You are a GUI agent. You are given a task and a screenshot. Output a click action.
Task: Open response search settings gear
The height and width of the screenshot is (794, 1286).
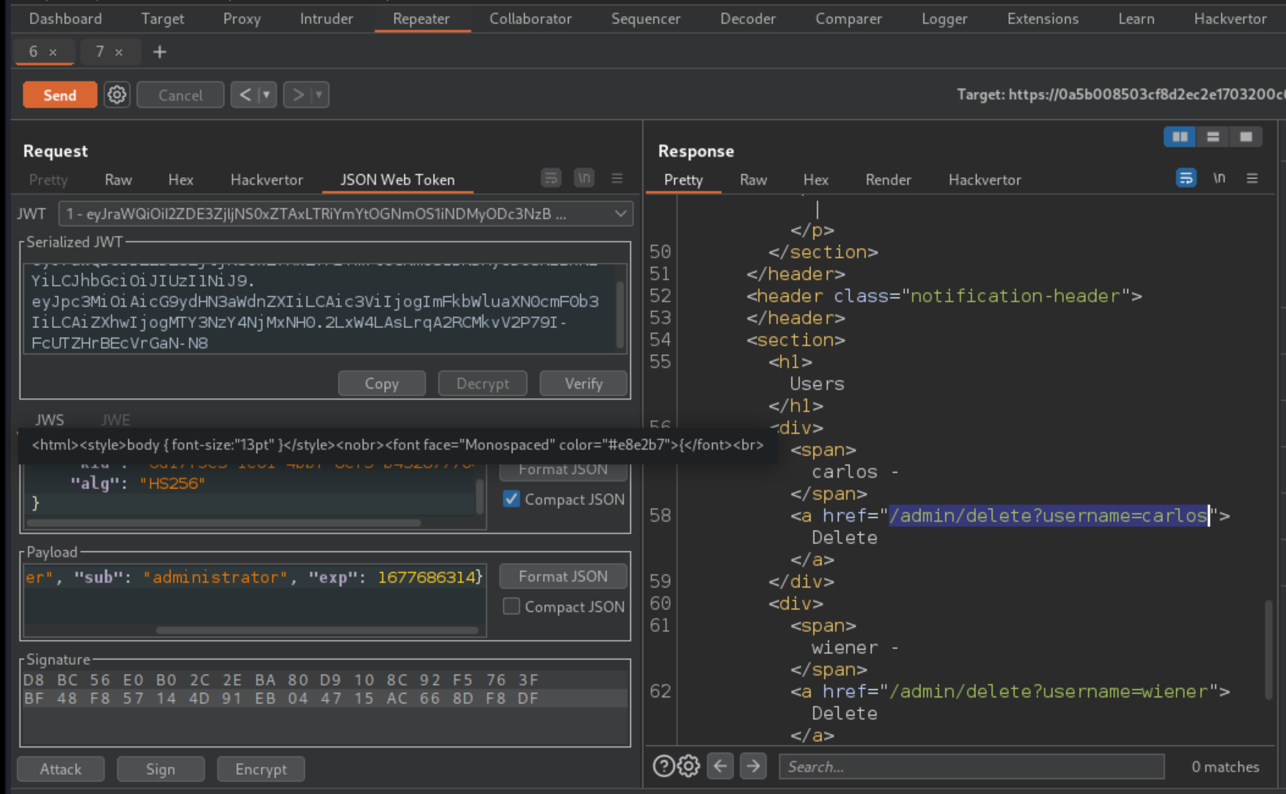689,766
